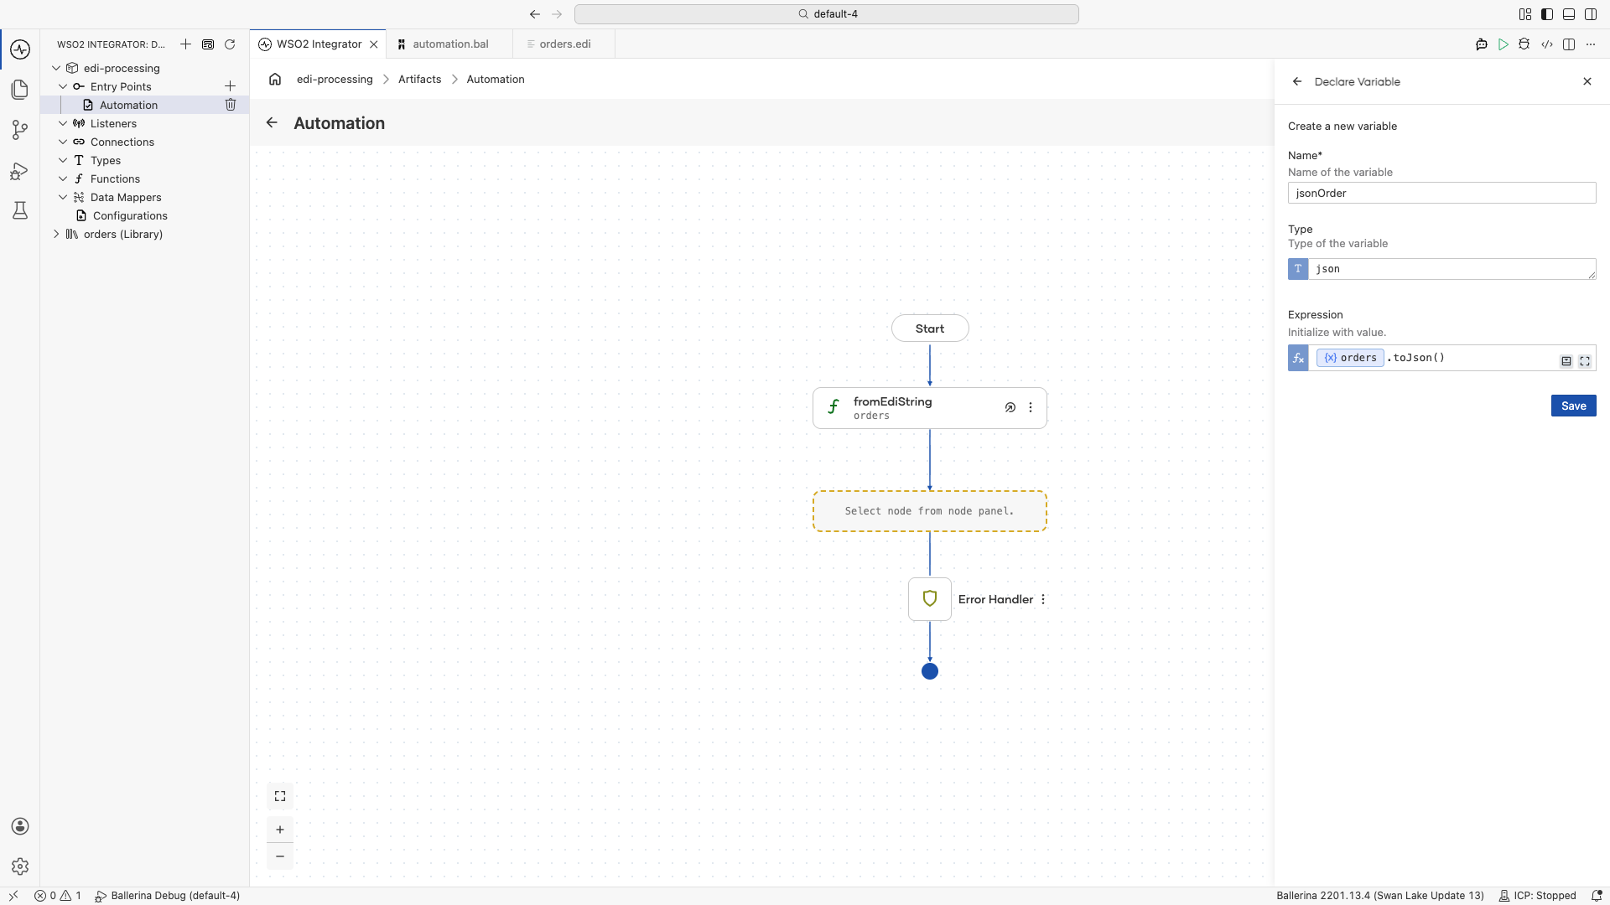
Task: Select the WSO2 Integrator tab
Action: [319, 44]
